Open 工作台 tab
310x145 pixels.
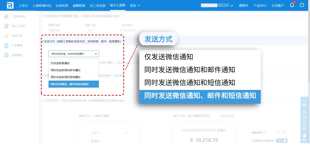23,6
